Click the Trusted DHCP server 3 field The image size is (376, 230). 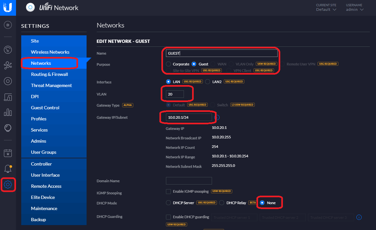(331, 217)
